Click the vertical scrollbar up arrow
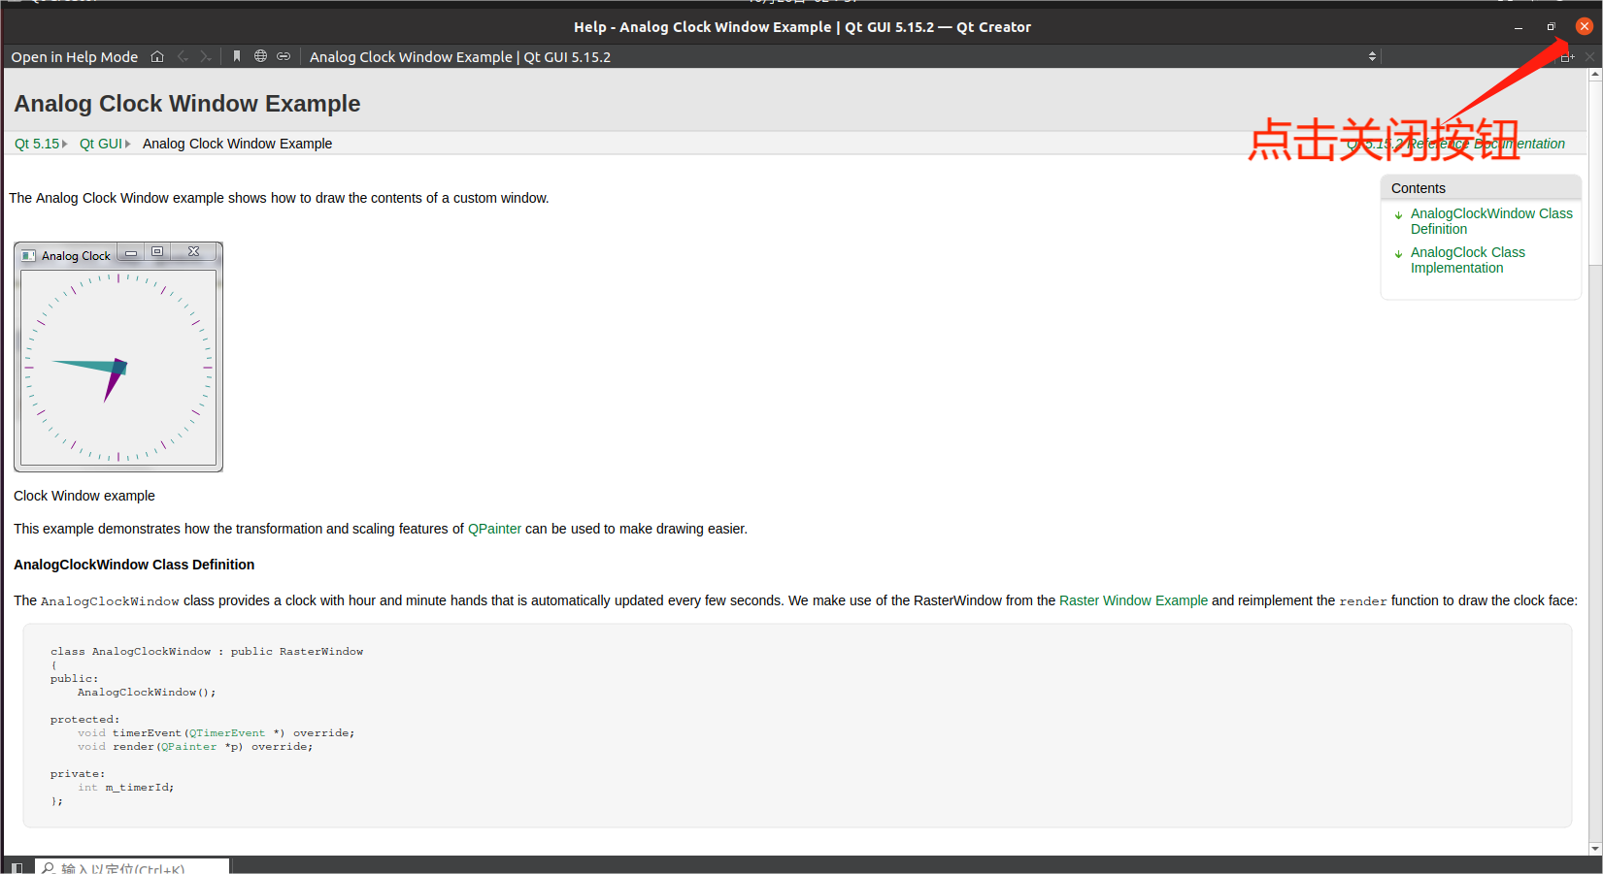This screenshot has height=874, width=1603. pyautogui.click(x=1595, y=75)
